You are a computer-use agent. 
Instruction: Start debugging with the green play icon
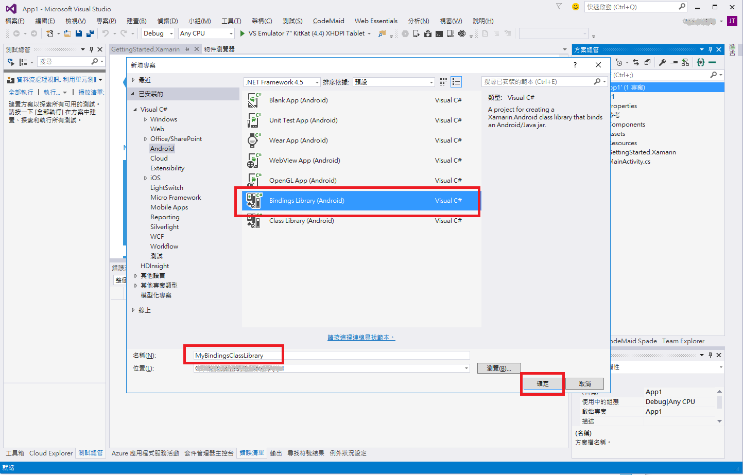pos(242,33)
